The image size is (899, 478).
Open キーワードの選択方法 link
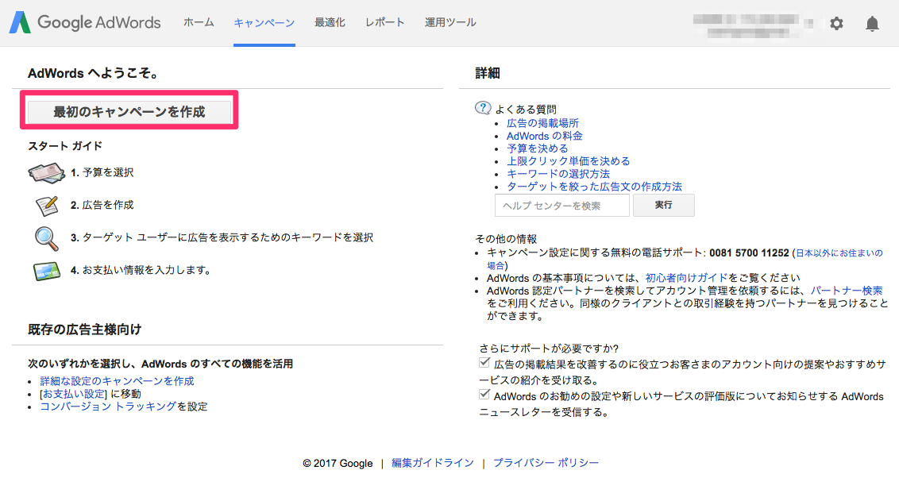click(x=558, y=174)
